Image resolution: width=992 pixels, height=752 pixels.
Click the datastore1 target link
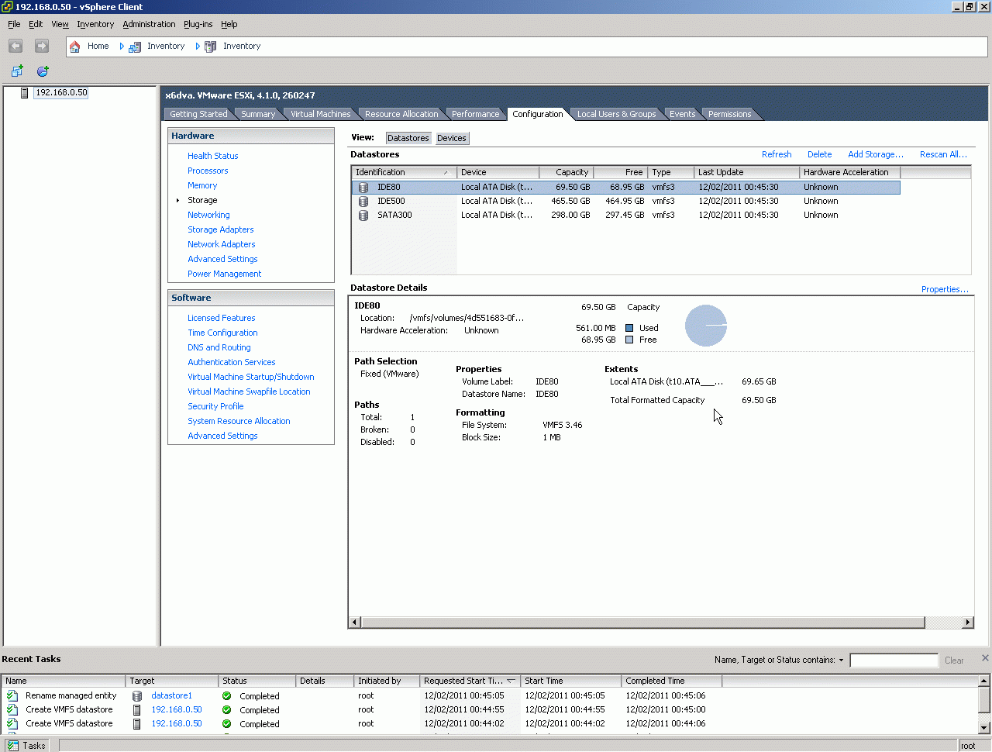pos(171,696)
